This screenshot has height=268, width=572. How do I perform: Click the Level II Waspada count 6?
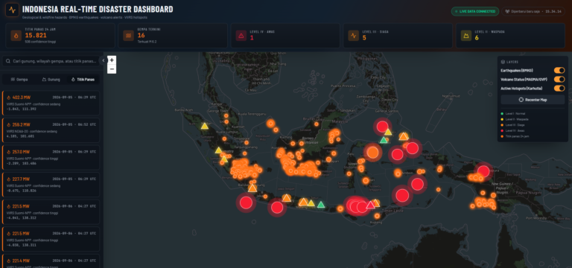(477, 37)
